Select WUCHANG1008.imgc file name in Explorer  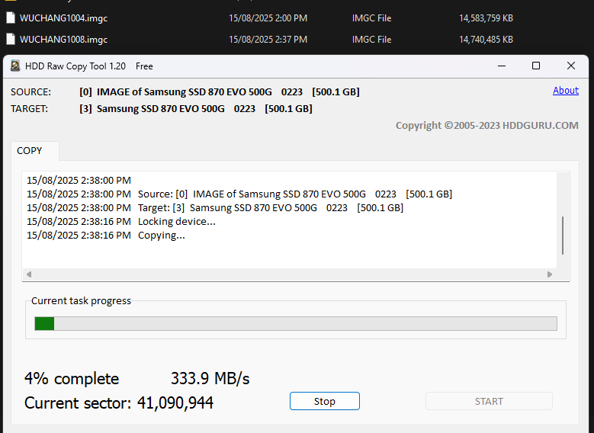point(63,40)
